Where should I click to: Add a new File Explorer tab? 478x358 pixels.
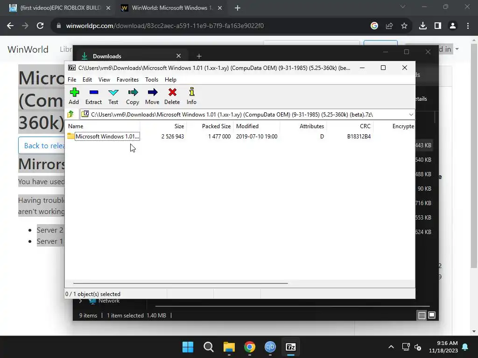tap(199, 56)
